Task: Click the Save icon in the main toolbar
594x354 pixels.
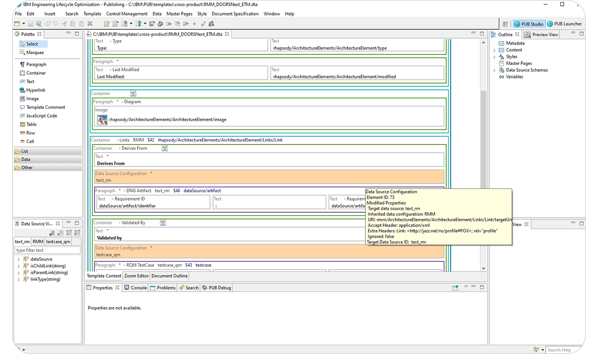Action: (x=30, y=23)
